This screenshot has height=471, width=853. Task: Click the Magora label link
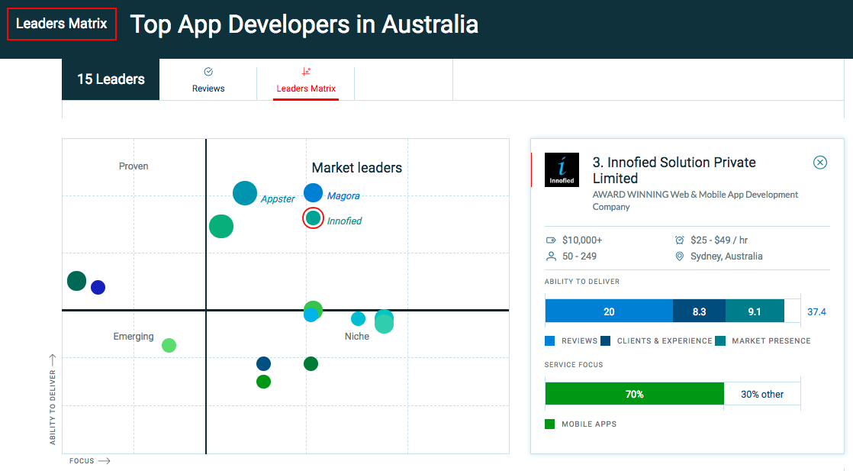[343, 196]
